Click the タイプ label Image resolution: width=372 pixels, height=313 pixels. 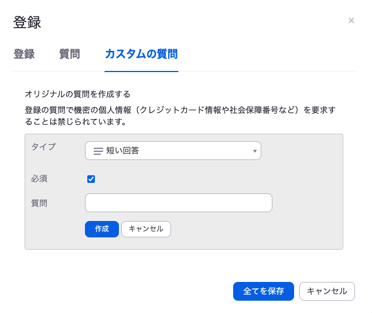43,147
